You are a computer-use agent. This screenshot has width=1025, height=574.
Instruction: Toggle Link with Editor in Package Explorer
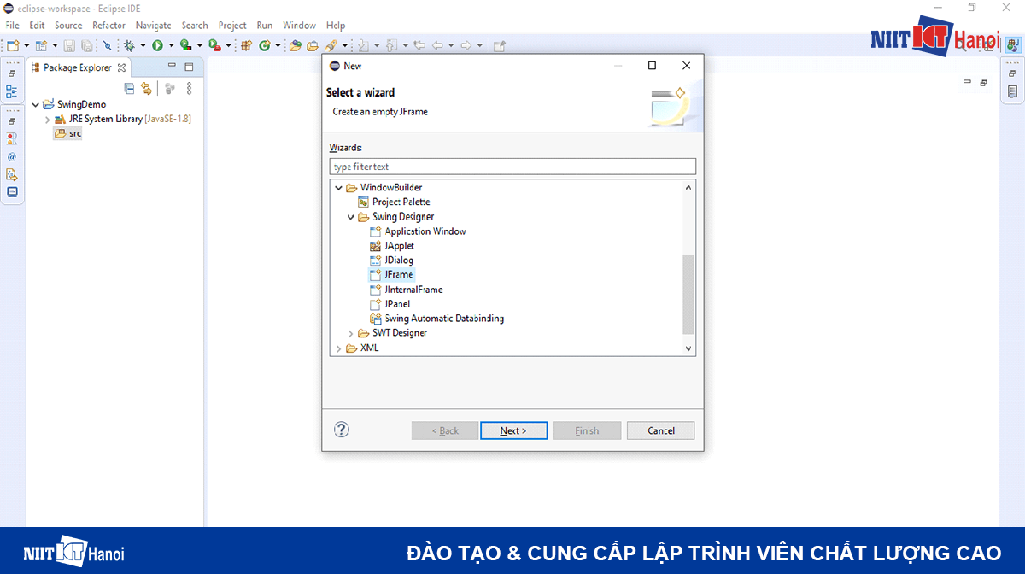[145, 88]
